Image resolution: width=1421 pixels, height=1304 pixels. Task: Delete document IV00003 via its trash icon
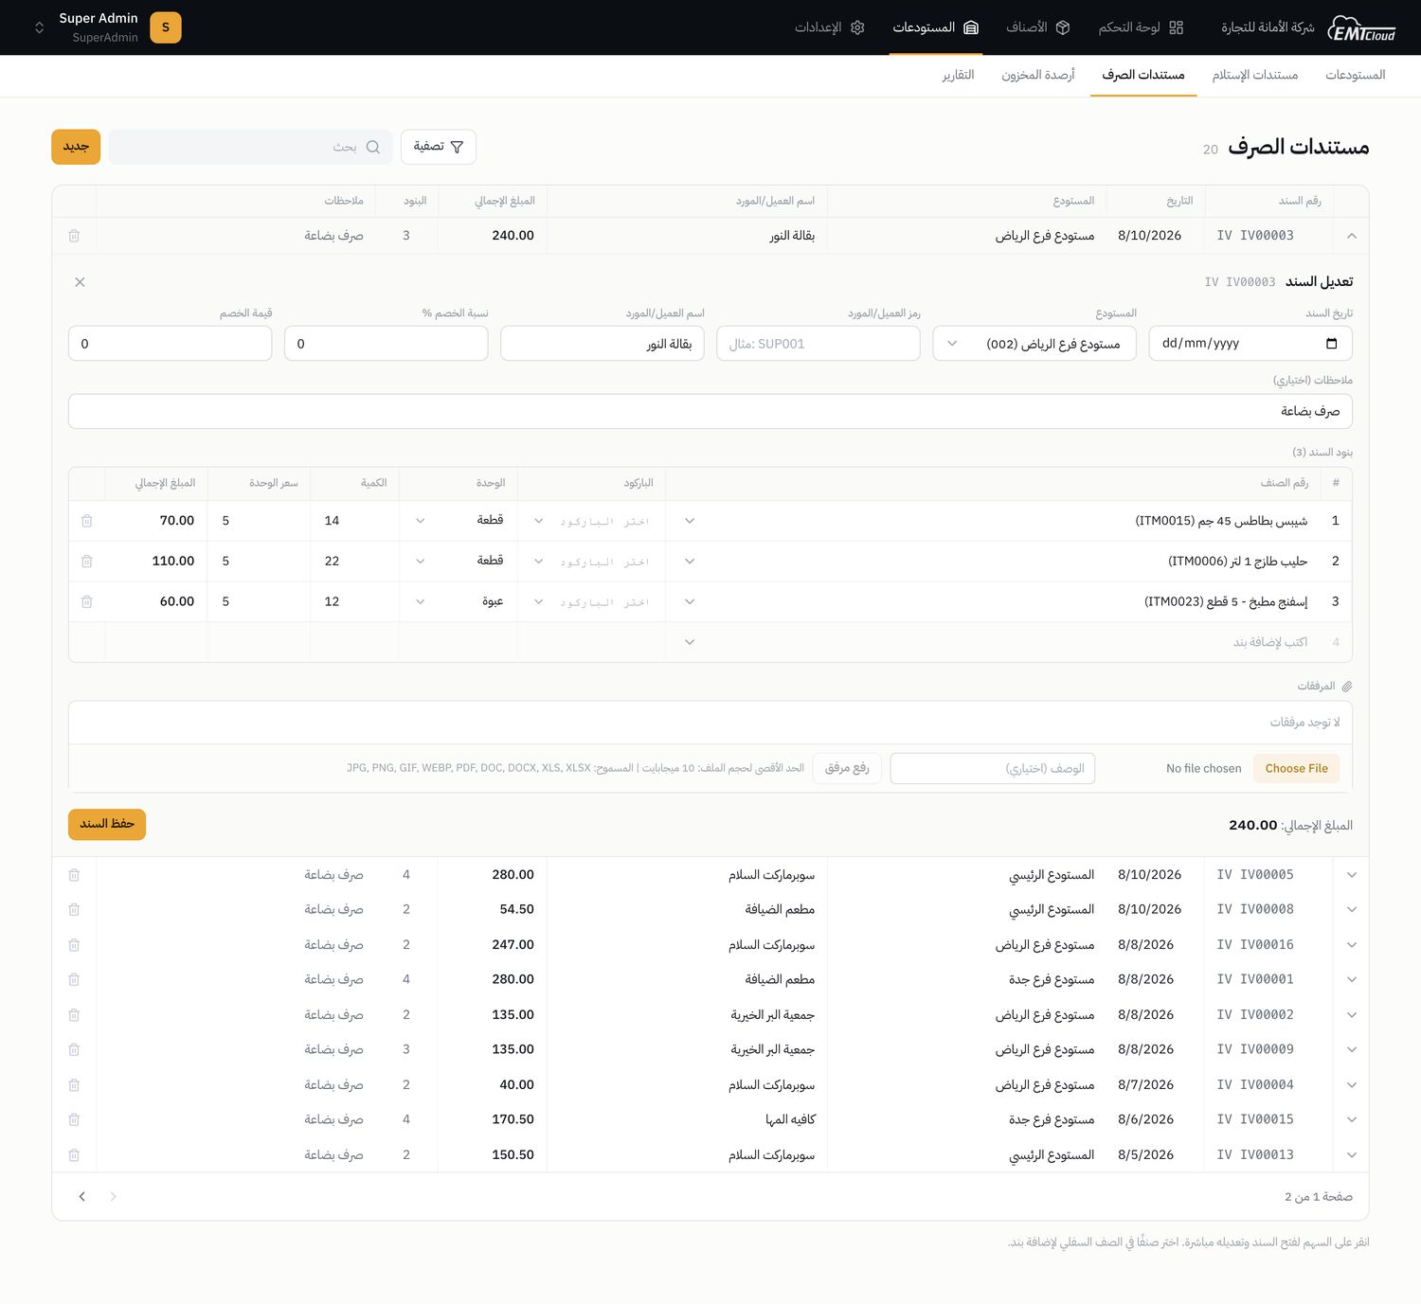(74, 236)
